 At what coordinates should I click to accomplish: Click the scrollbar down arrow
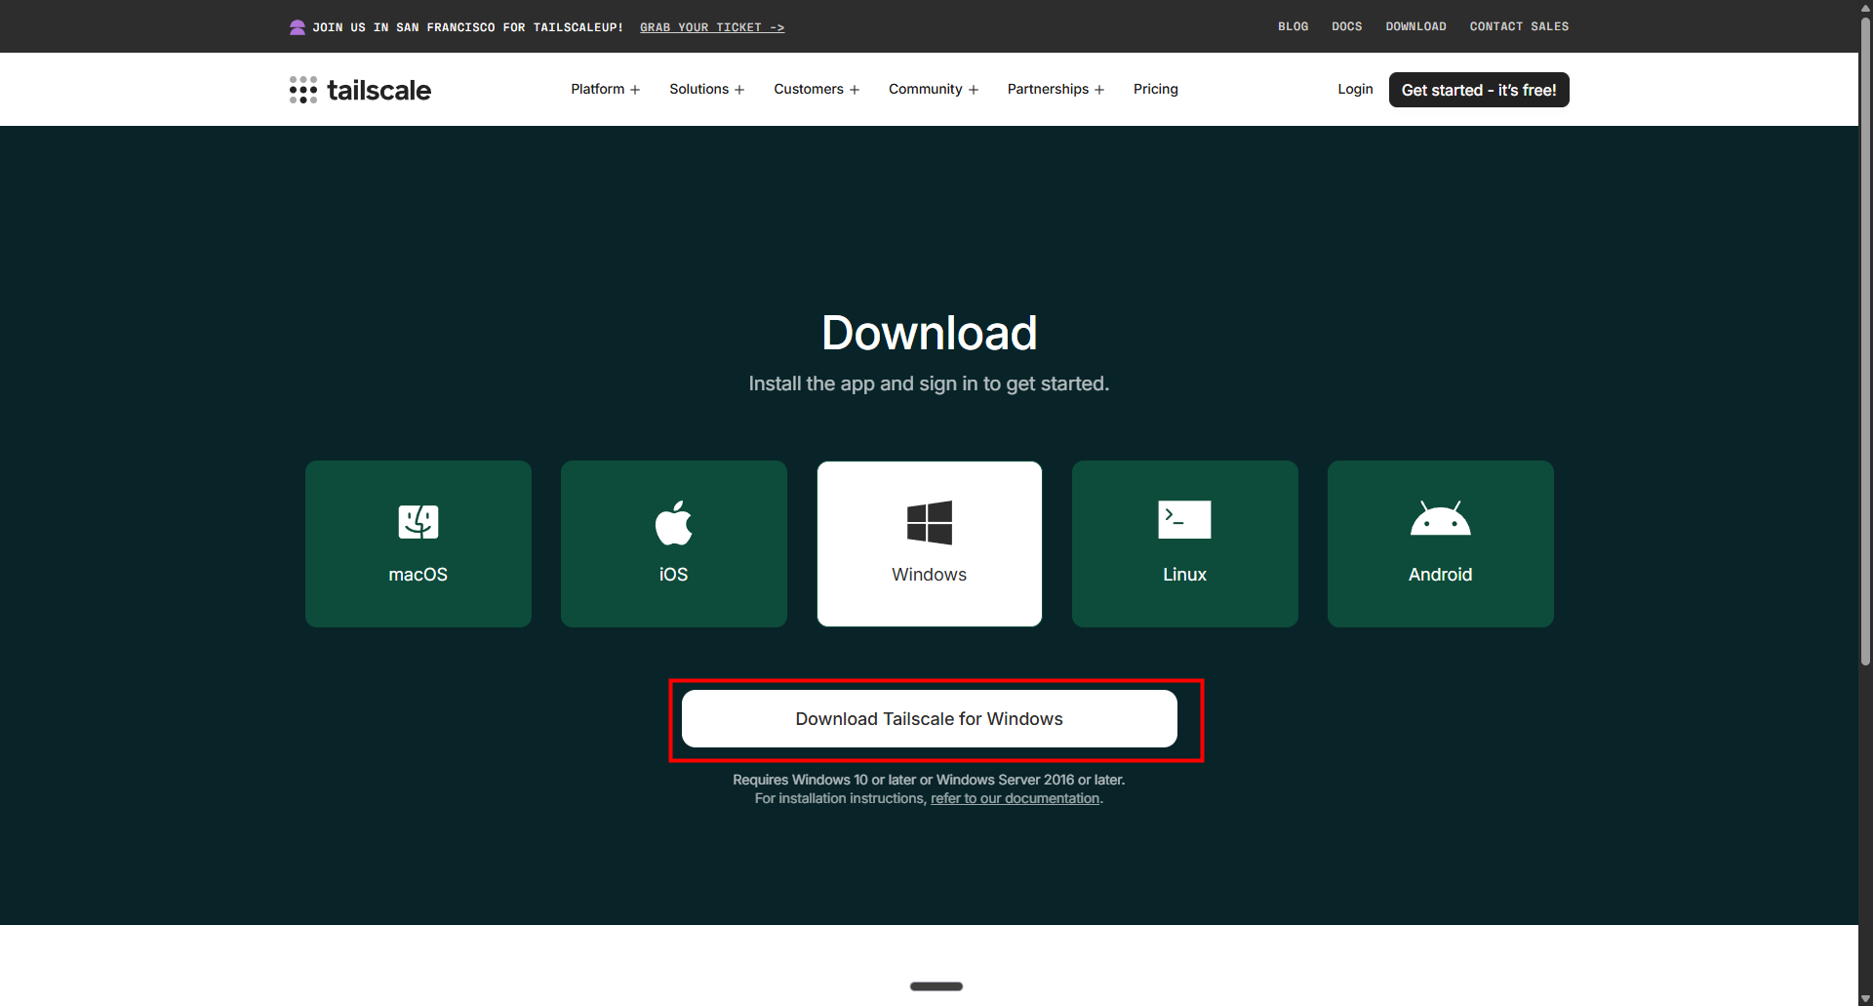[1865, 998]
